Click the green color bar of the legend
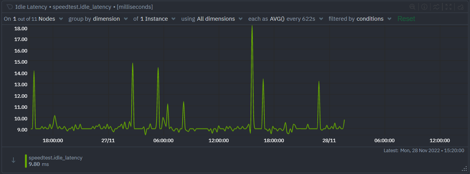Image resolution: width=470 pixels, height=174 pixels. (26, 161)
